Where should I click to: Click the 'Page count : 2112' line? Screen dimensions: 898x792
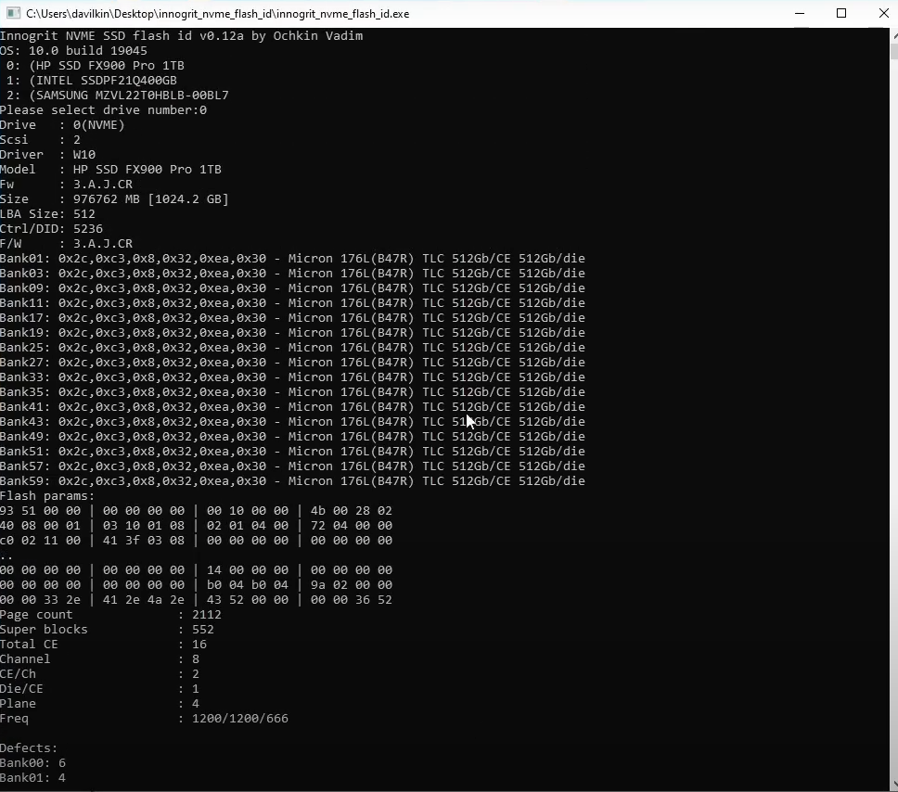point(110,615)
